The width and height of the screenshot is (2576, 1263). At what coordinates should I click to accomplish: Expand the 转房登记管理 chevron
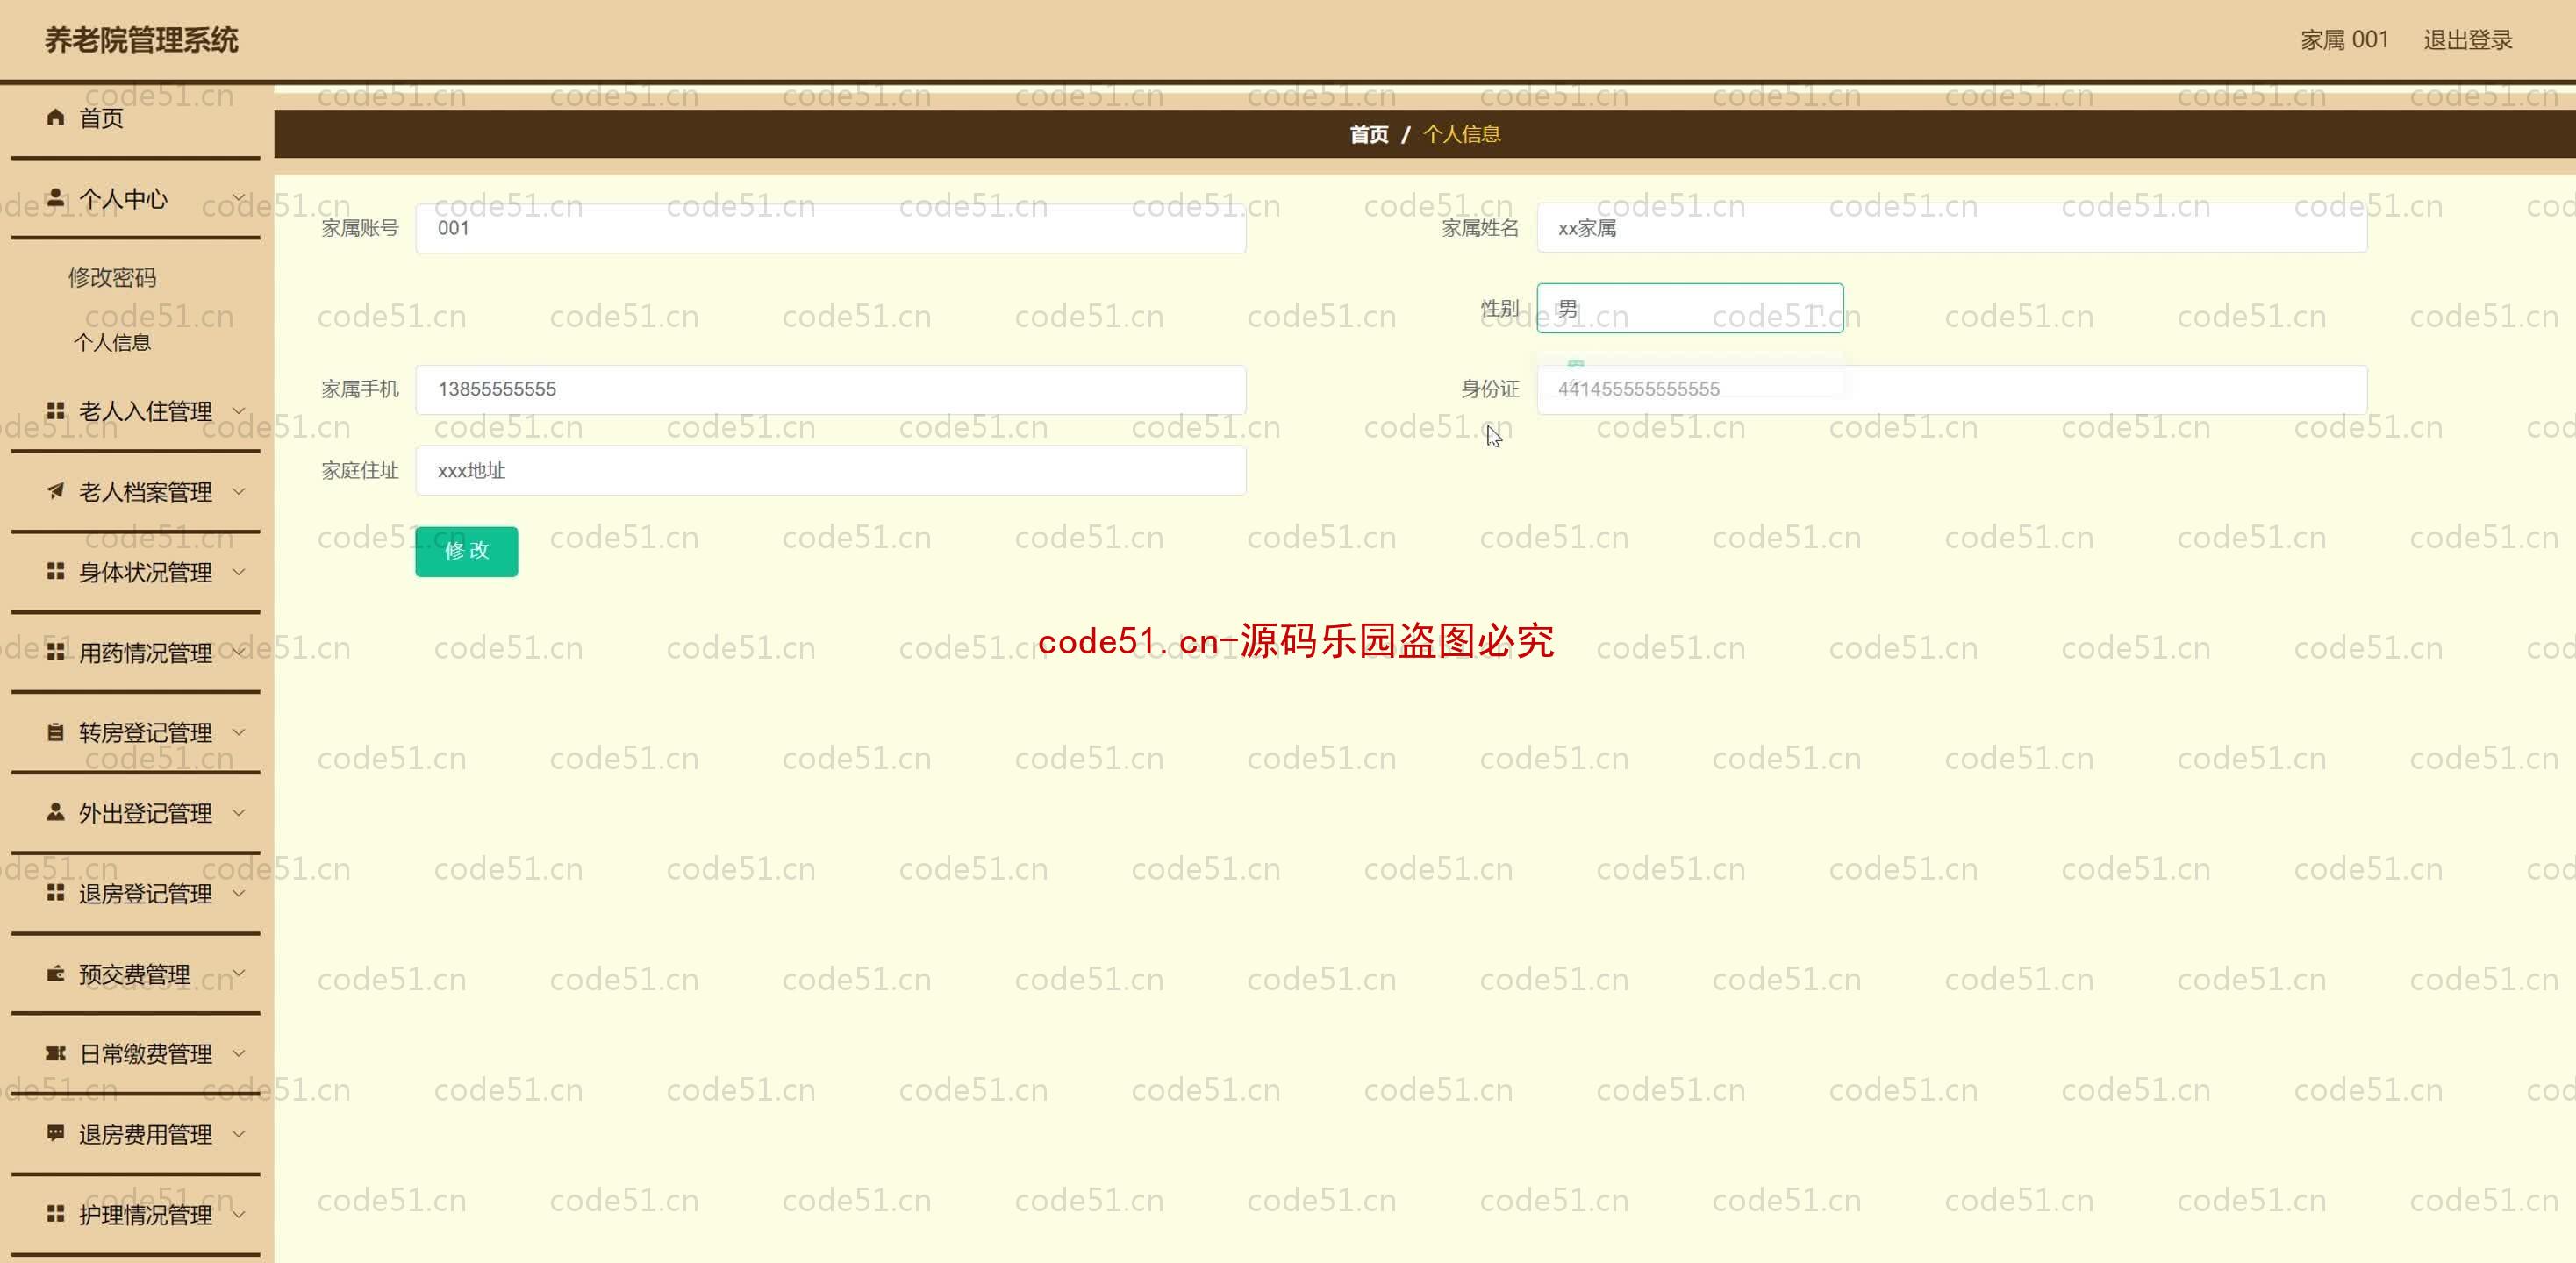(x=239, y=732)
